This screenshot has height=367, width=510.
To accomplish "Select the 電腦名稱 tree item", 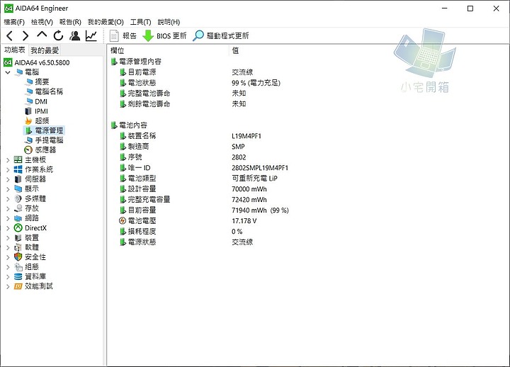I will tap(49, 91).
